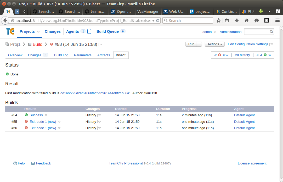The width and height of the screenshot is (283, 182).
Task: Open the Default Agent link for build #54
Action: [244, 115]
